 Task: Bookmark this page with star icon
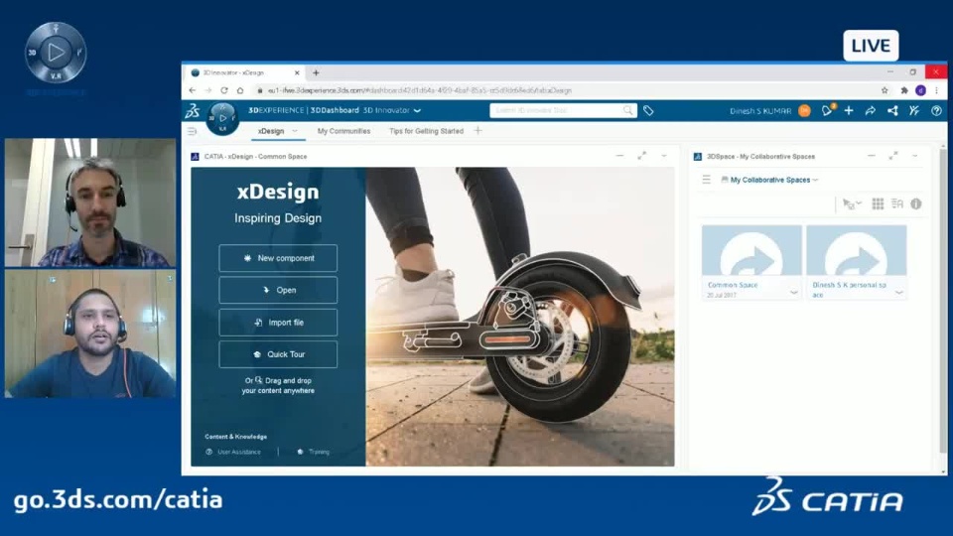pos(885,90)
